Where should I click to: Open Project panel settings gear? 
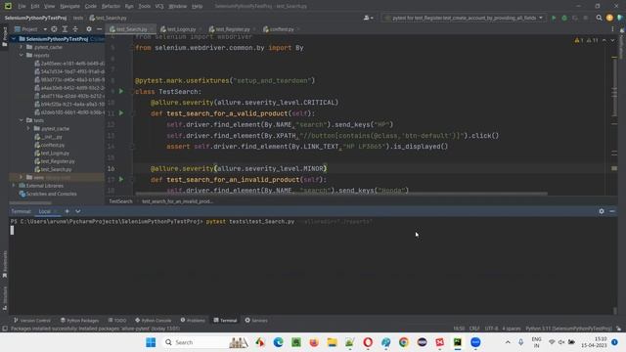click(x=89, y=29)
